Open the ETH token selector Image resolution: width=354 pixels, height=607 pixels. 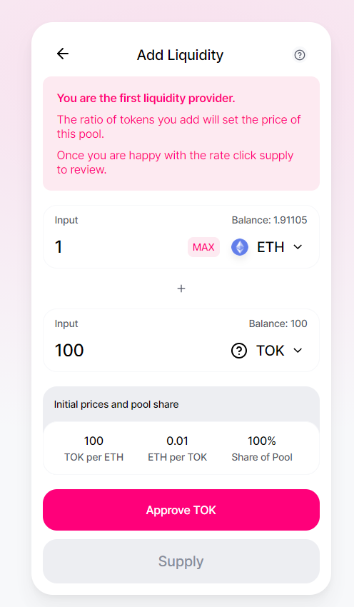pyautogui.click(x=267, y=247)
